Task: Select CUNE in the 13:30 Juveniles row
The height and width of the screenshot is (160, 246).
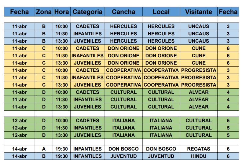Action: pyautogui.click(x=199, y=63)
